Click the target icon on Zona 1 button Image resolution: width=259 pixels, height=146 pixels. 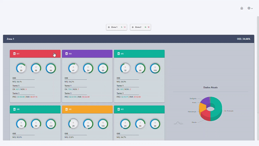coord(109,27)
